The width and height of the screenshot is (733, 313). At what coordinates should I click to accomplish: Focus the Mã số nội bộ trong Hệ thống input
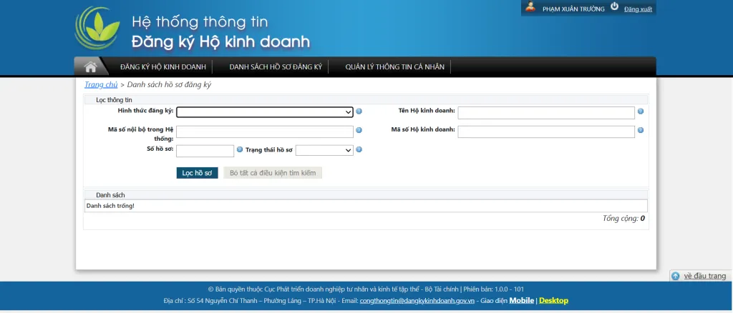coord(265,132)
